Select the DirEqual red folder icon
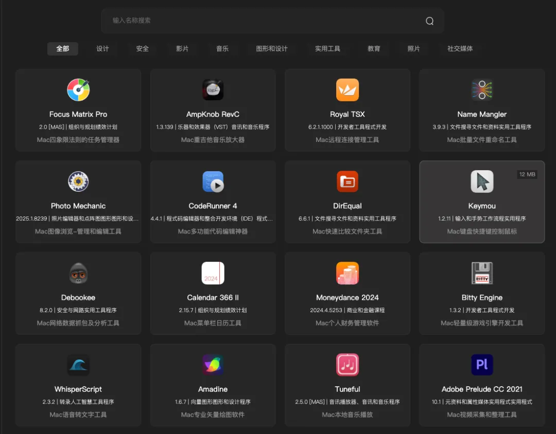The image size is (556, 434). 347,182
